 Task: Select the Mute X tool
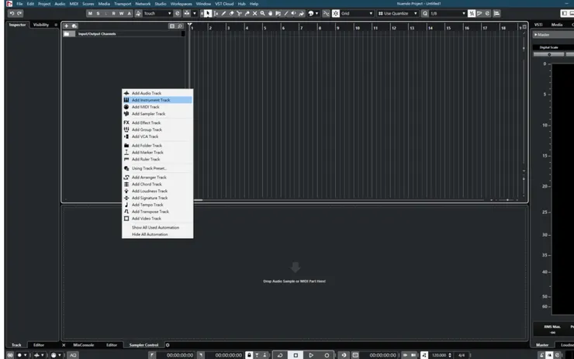coord(254,13)
